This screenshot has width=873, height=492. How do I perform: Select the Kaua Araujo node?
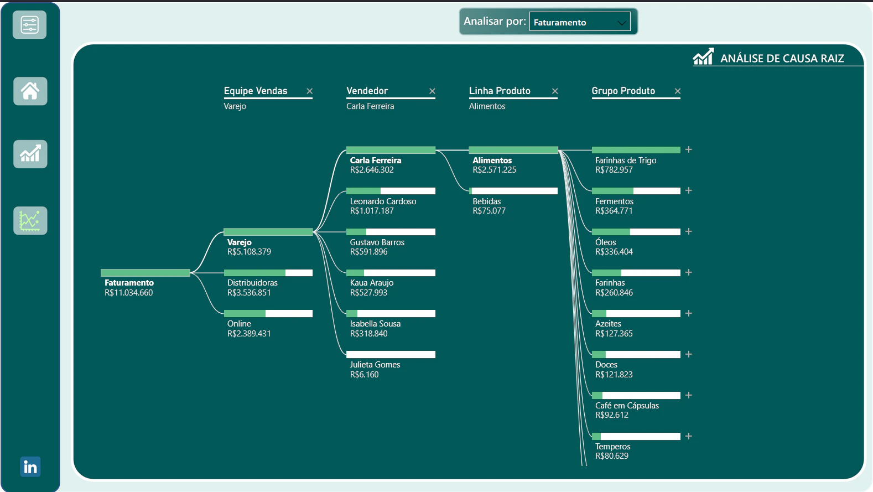click(391, 283)
